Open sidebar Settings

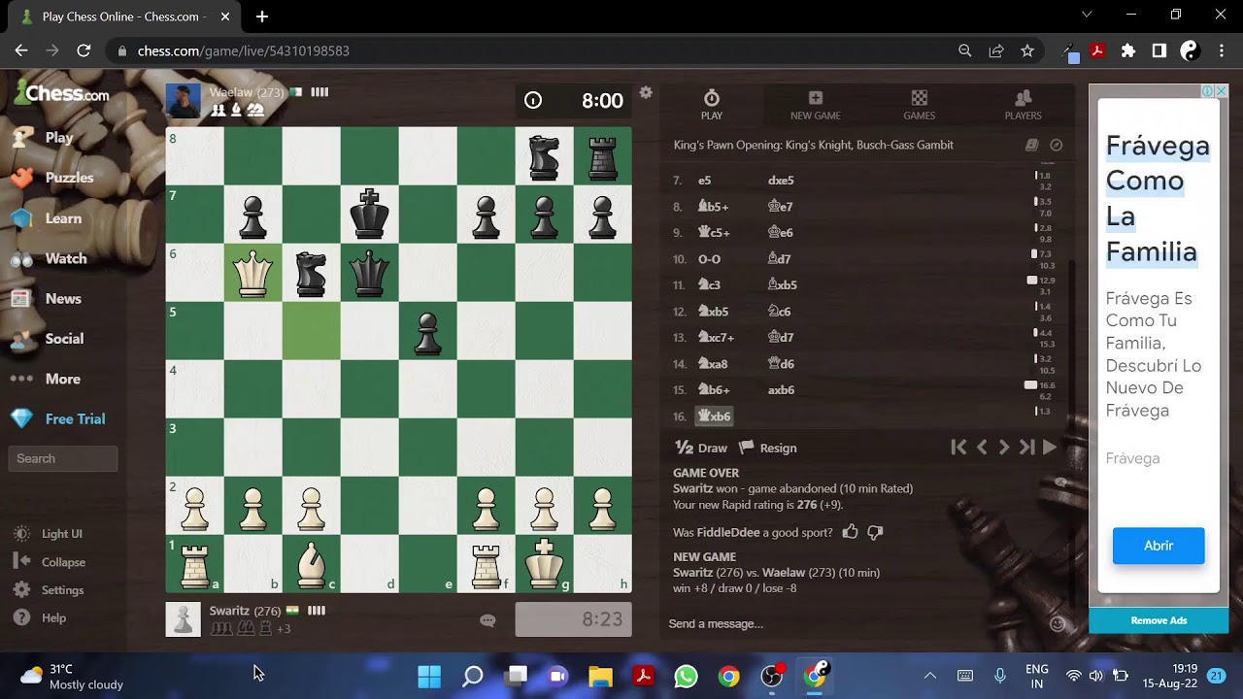click(49, 590)
